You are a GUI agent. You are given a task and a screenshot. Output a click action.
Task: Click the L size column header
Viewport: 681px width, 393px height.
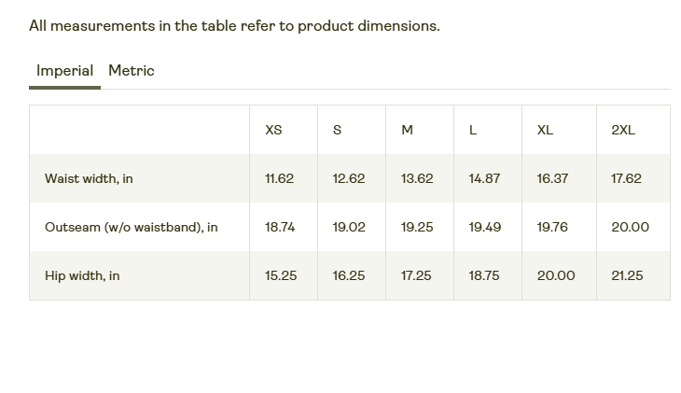(473, 130)
